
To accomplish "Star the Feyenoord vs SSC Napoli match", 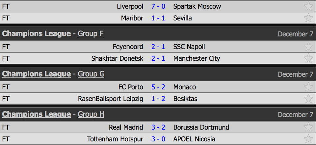I will (x=308, y=47).
